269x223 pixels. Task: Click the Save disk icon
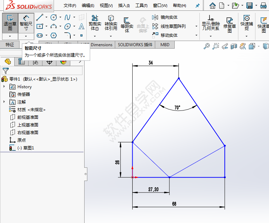coord(250,6)
